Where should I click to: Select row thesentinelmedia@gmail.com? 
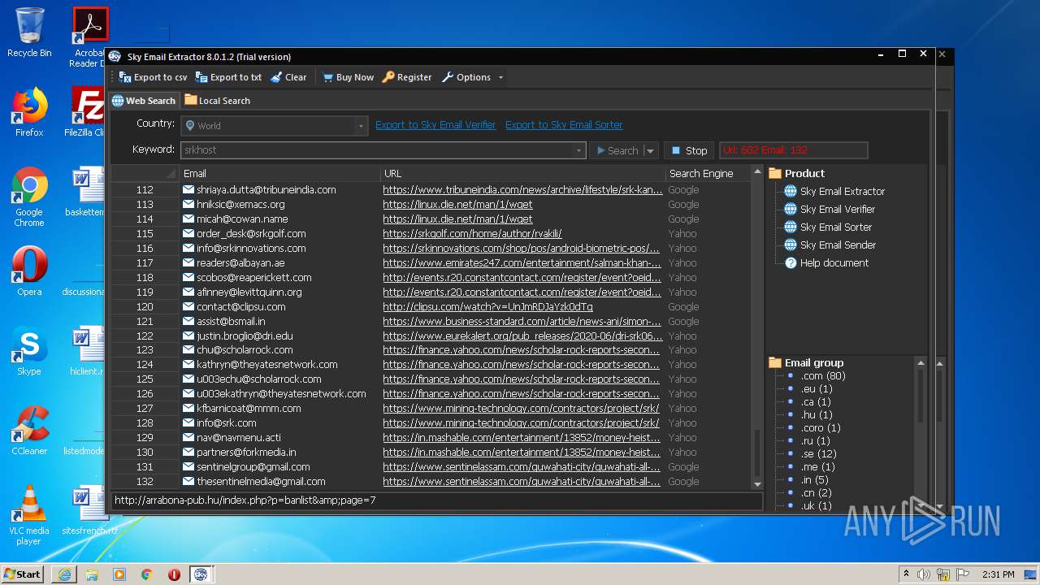tap(261, 481)
